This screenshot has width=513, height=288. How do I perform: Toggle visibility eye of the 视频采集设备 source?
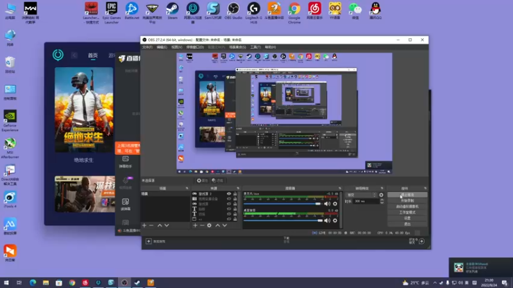[229, 199]
